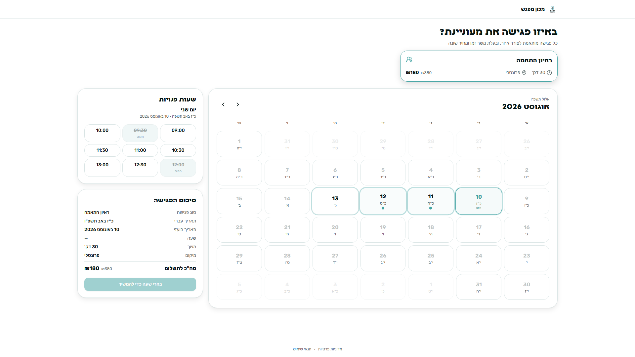Go to the previous month with the right chevron

coord(238,104)
